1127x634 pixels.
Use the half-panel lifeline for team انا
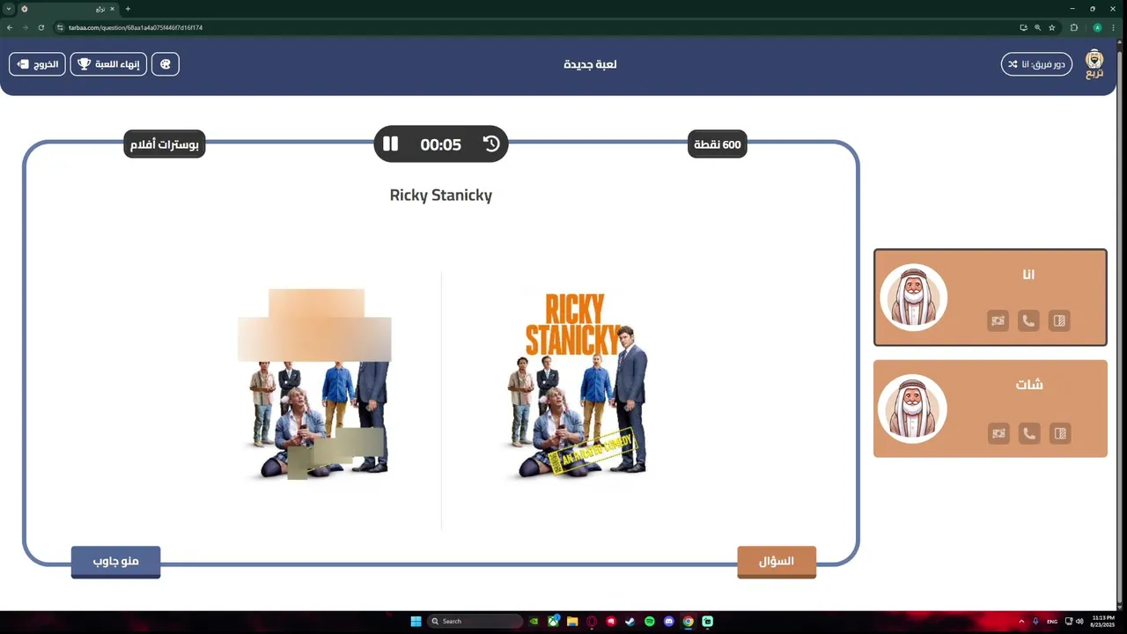(x=1059, y=321)
